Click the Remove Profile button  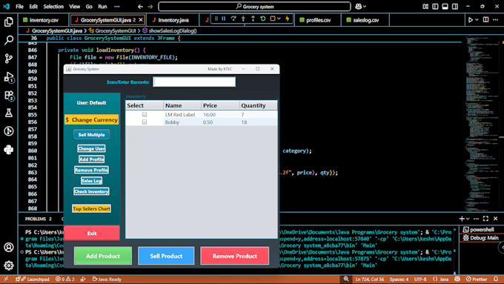pyautogui.click(x=92, y=170)
